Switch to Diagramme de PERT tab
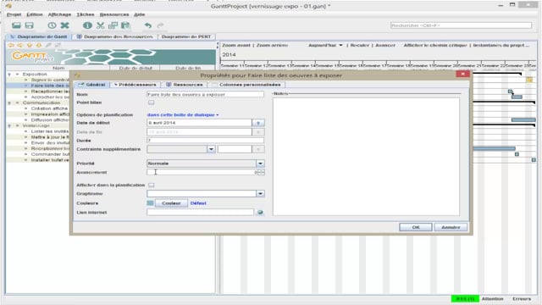542x305 pixels. pyautogui.click(x=186, y=36)
